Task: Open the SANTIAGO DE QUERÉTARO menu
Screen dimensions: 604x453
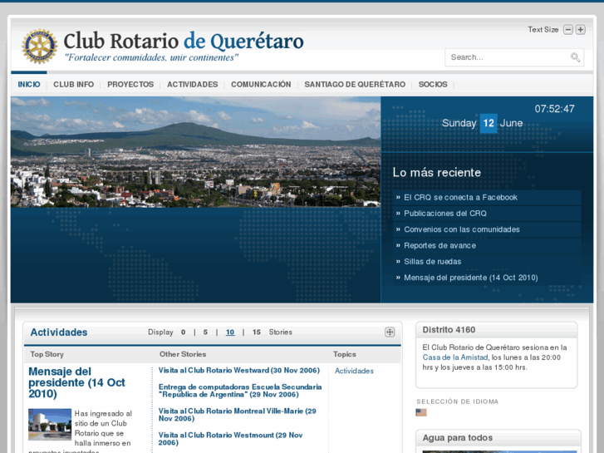Action: [x=355, y=85]
